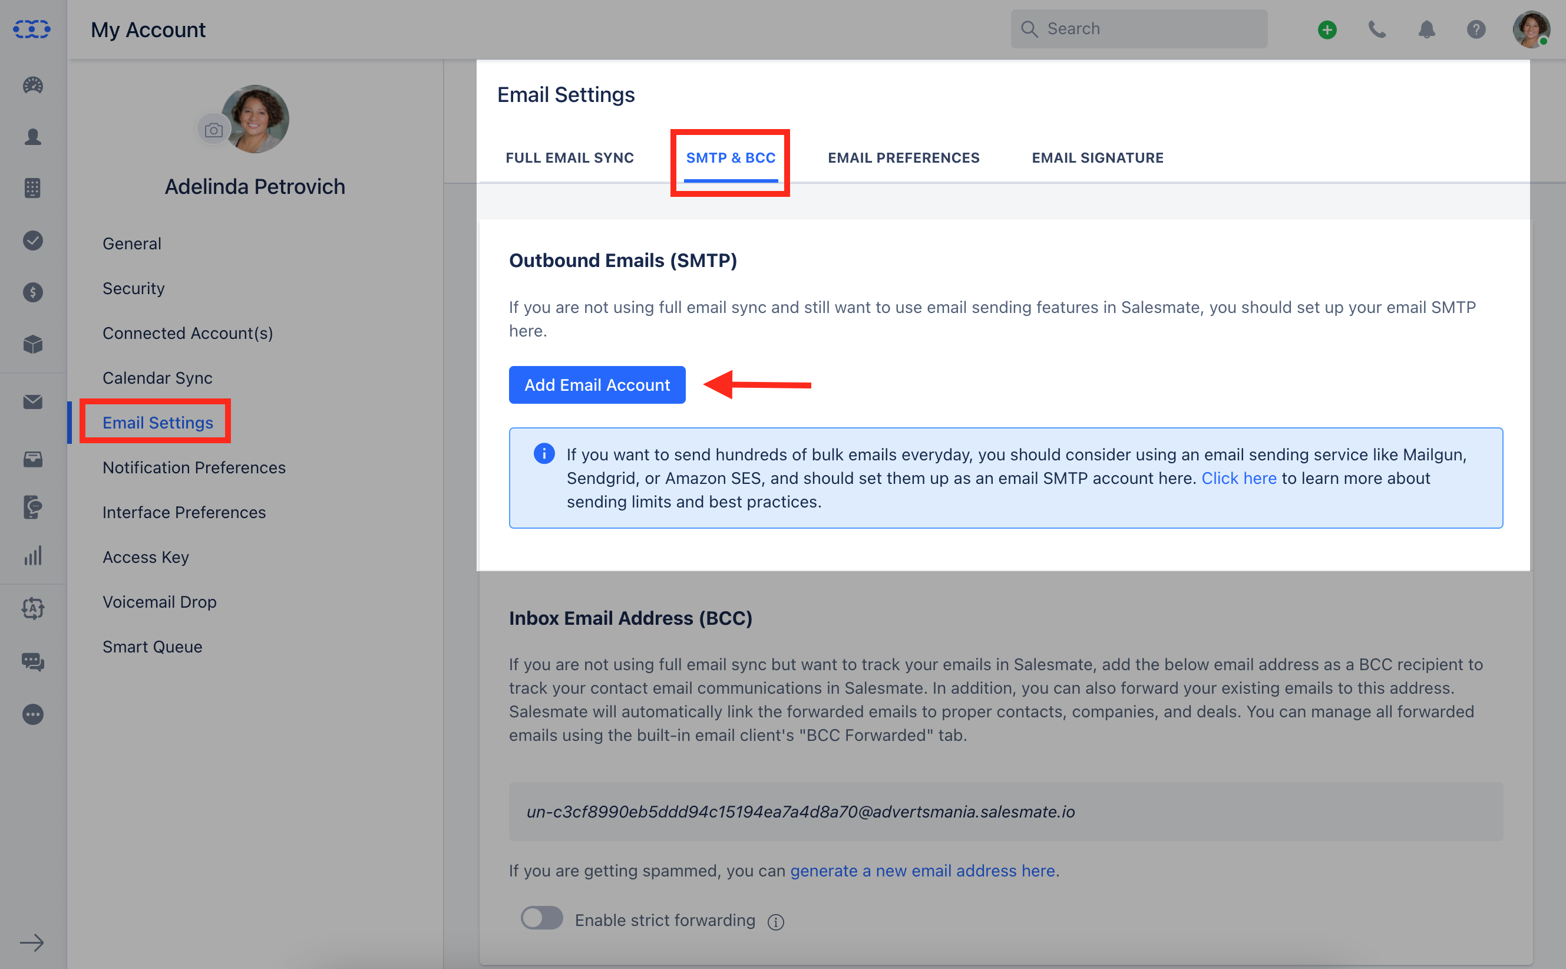Click info icon beside strict forwarding
Screen dimensions: 1566x969
point(775,922)
